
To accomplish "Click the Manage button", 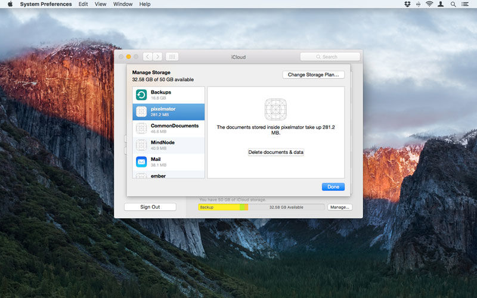I will point(340,207).
